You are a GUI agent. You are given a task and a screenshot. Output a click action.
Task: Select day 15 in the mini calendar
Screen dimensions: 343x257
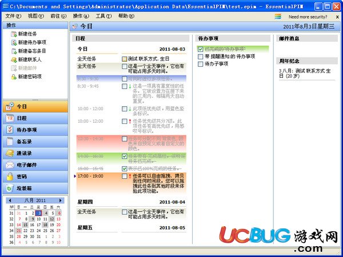(x=25, y=225)
